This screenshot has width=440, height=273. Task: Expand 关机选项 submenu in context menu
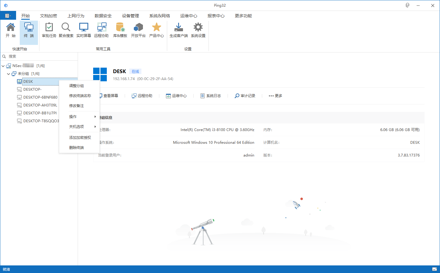pos(79,127)
